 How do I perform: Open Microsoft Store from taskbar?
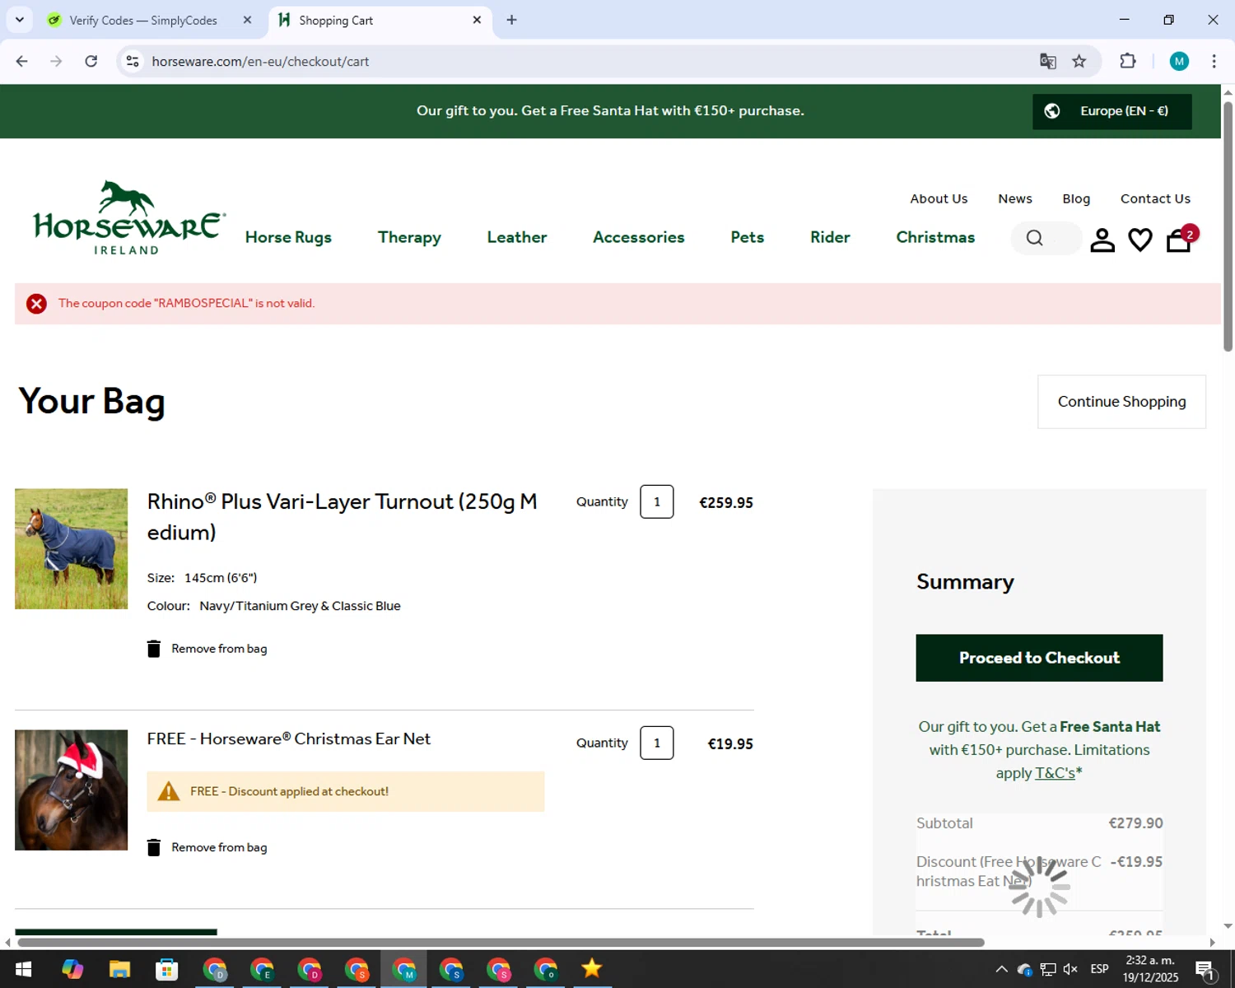point(167,969)
